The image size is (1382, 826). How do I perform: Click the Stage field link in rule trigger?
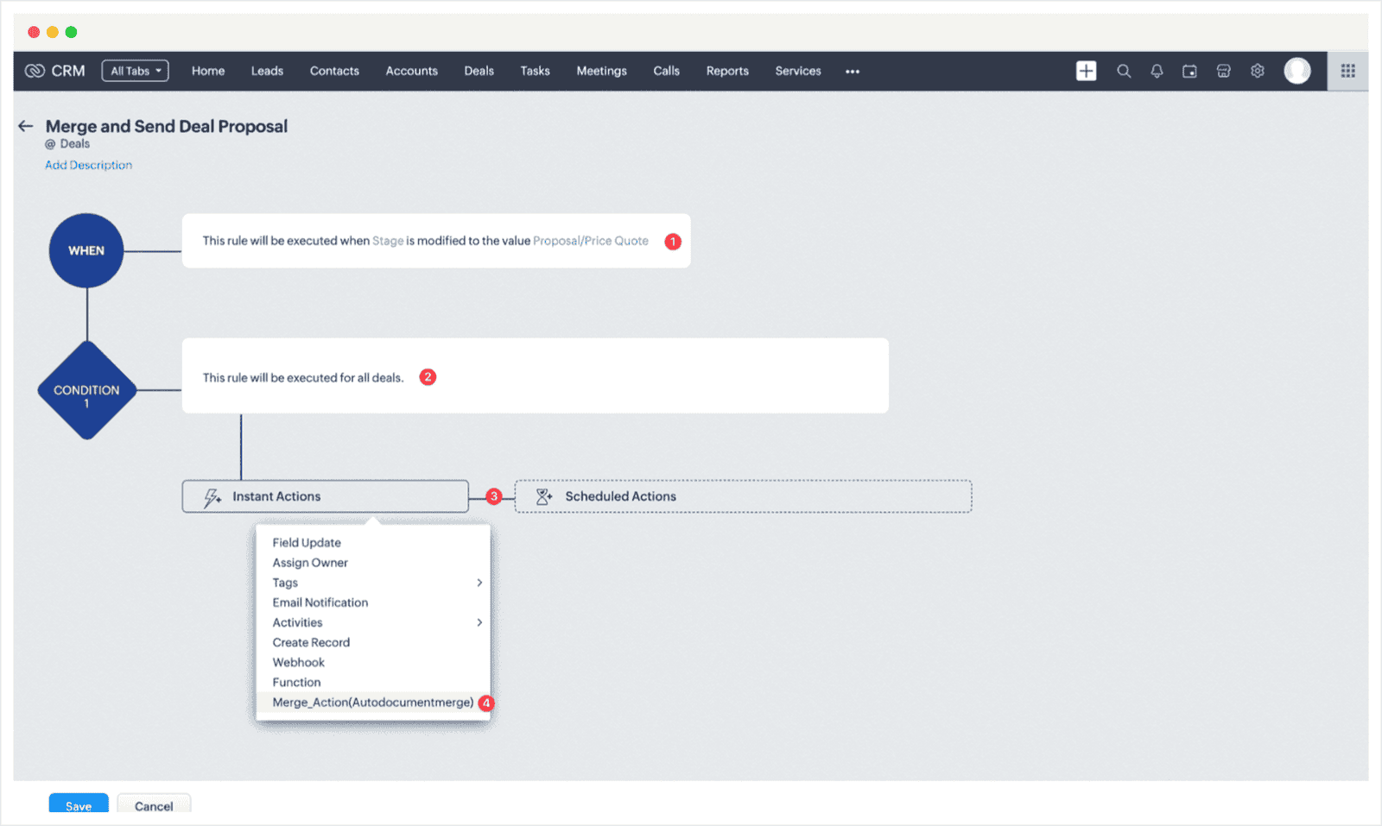point(388,241)
